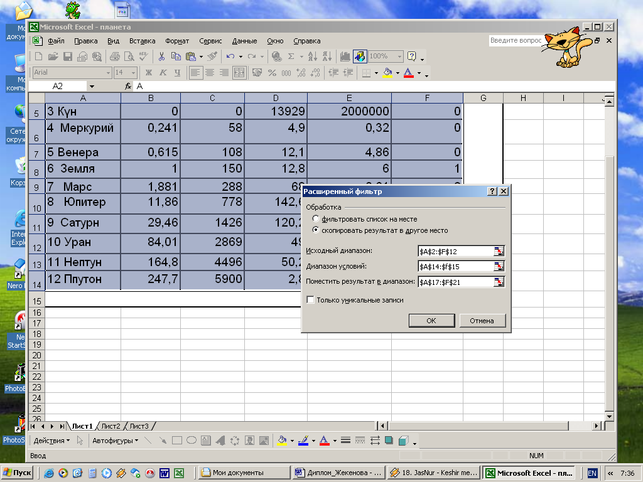Click the Save icon in the toolbar
643x482 pixels.
coord(68,56)
